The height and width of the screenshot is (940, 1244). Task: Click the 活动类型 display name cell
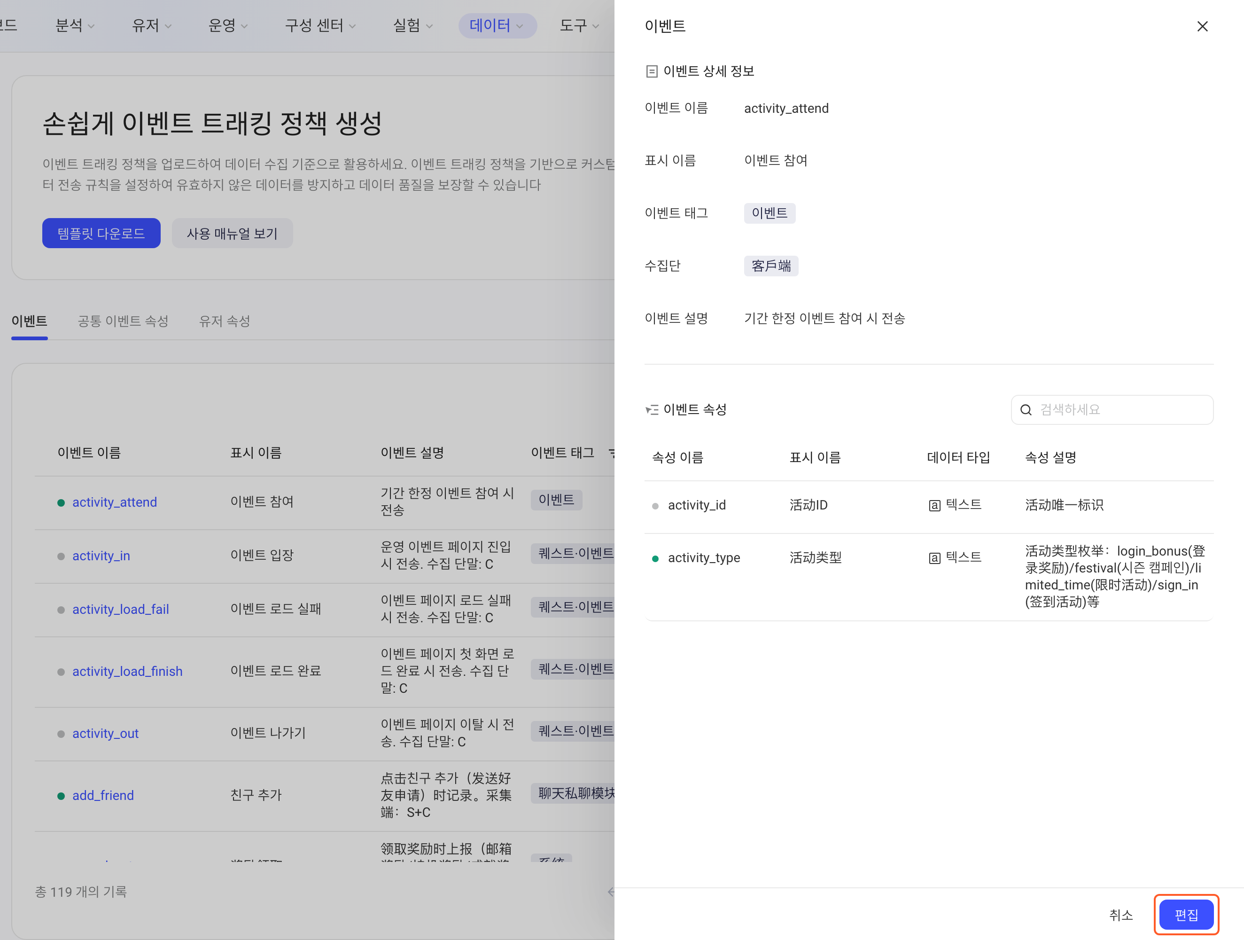816,558
